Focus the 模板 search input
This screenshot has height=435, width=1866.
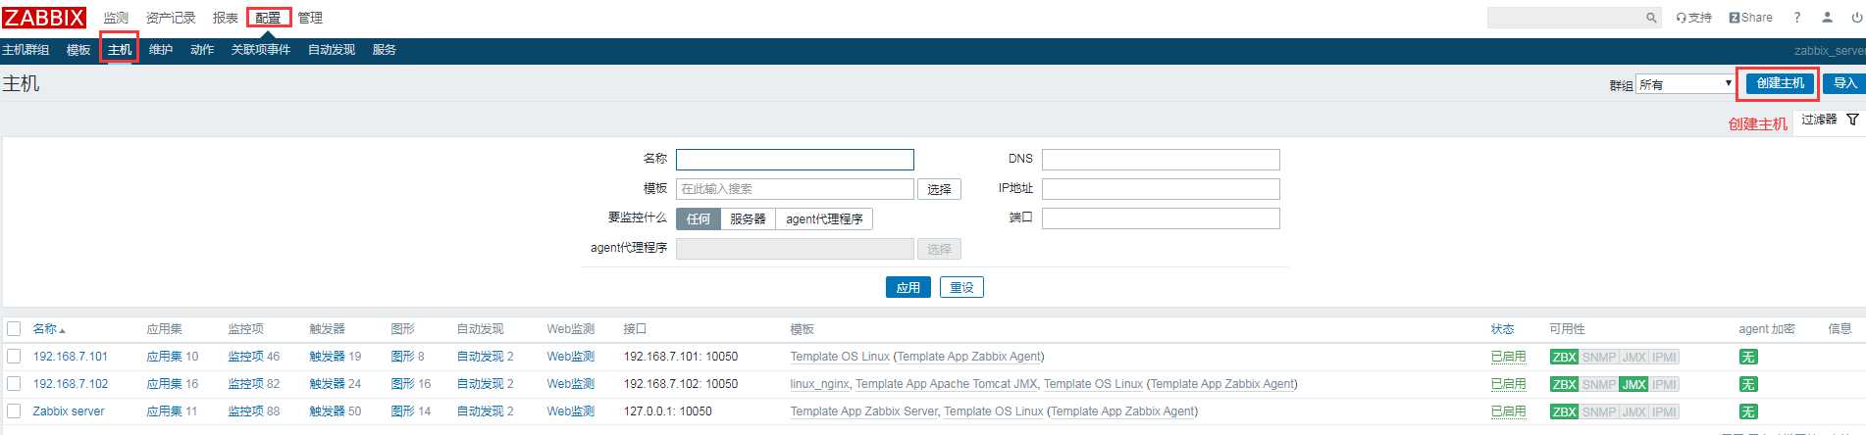[795, 189]
